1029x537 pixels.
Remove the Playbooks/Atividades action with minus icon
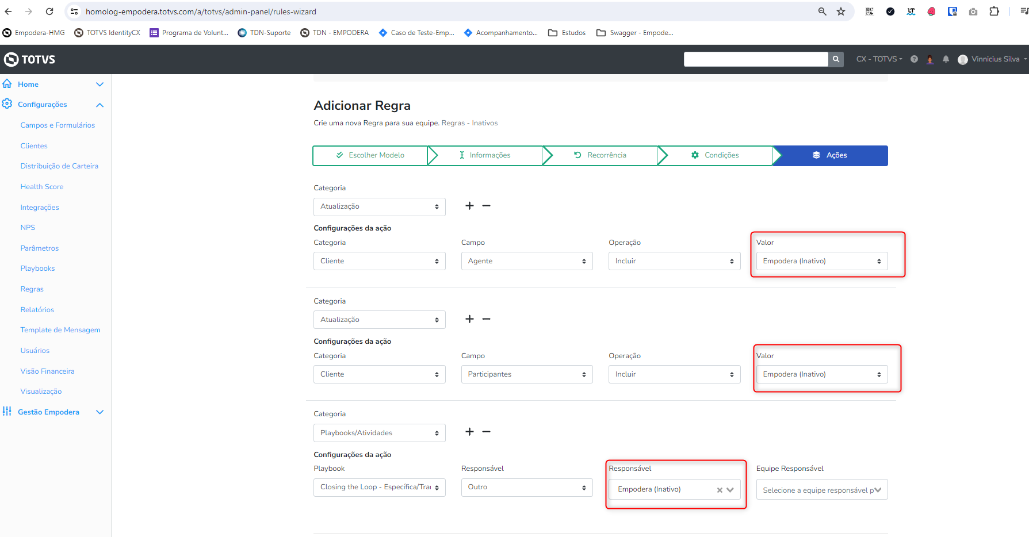tap(486, 432)
